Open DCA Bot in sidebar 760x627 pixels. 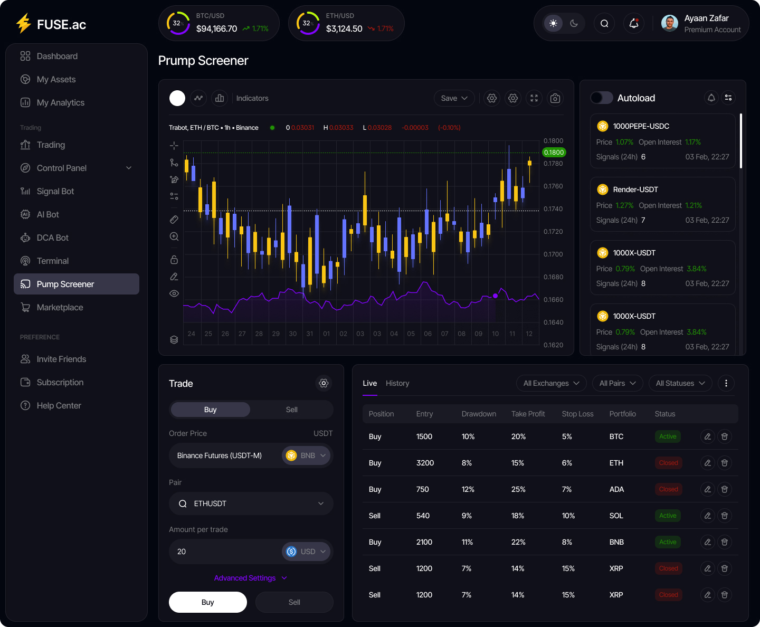tap(53, 237)
